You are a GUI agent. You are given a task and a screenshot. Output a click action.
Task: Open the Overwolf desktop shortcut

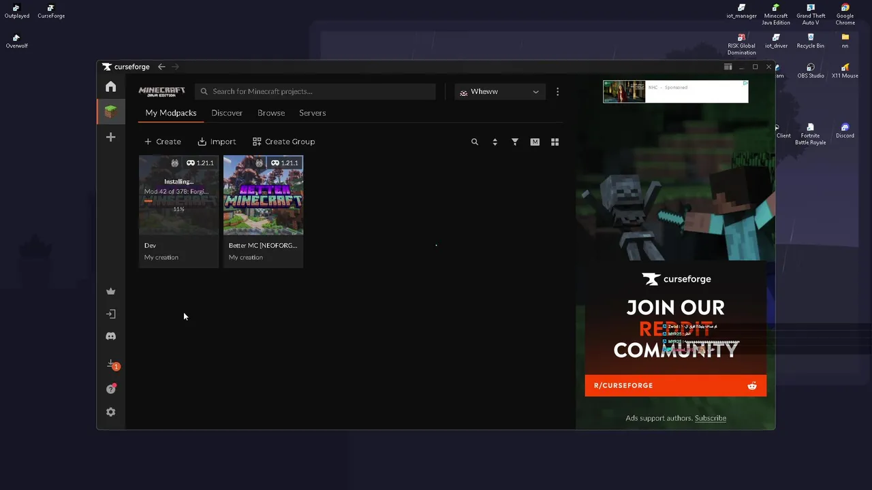click(17, 42)
